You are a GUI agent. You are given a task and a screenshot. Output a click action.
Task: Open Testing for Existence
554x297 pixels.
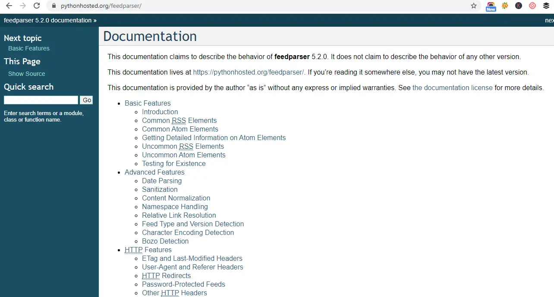173,163
